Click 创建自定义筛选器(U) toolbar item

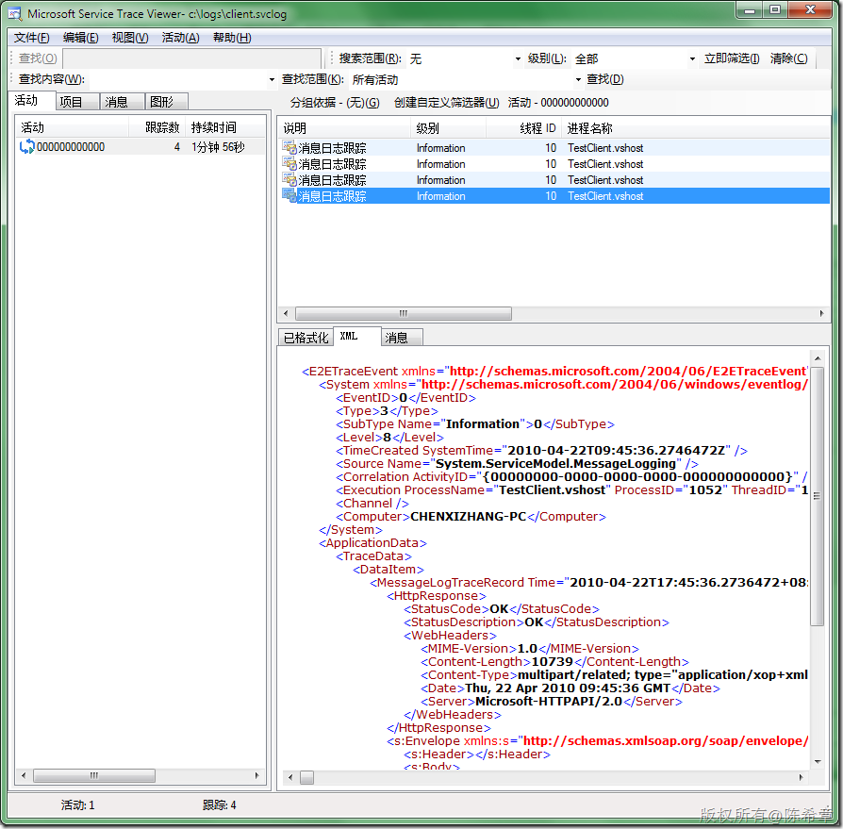pos(446,103)
